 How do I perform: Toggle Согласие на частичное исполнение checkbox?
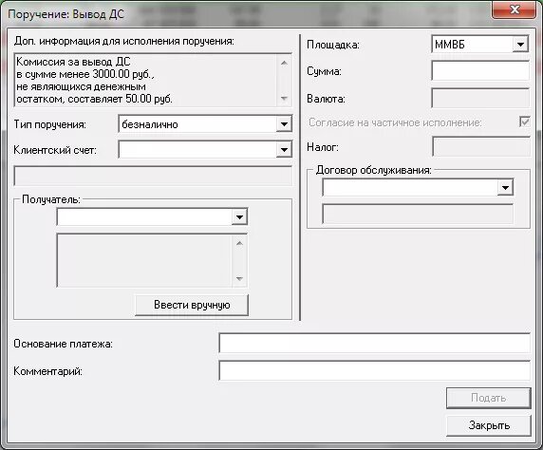tap(524, 122)
